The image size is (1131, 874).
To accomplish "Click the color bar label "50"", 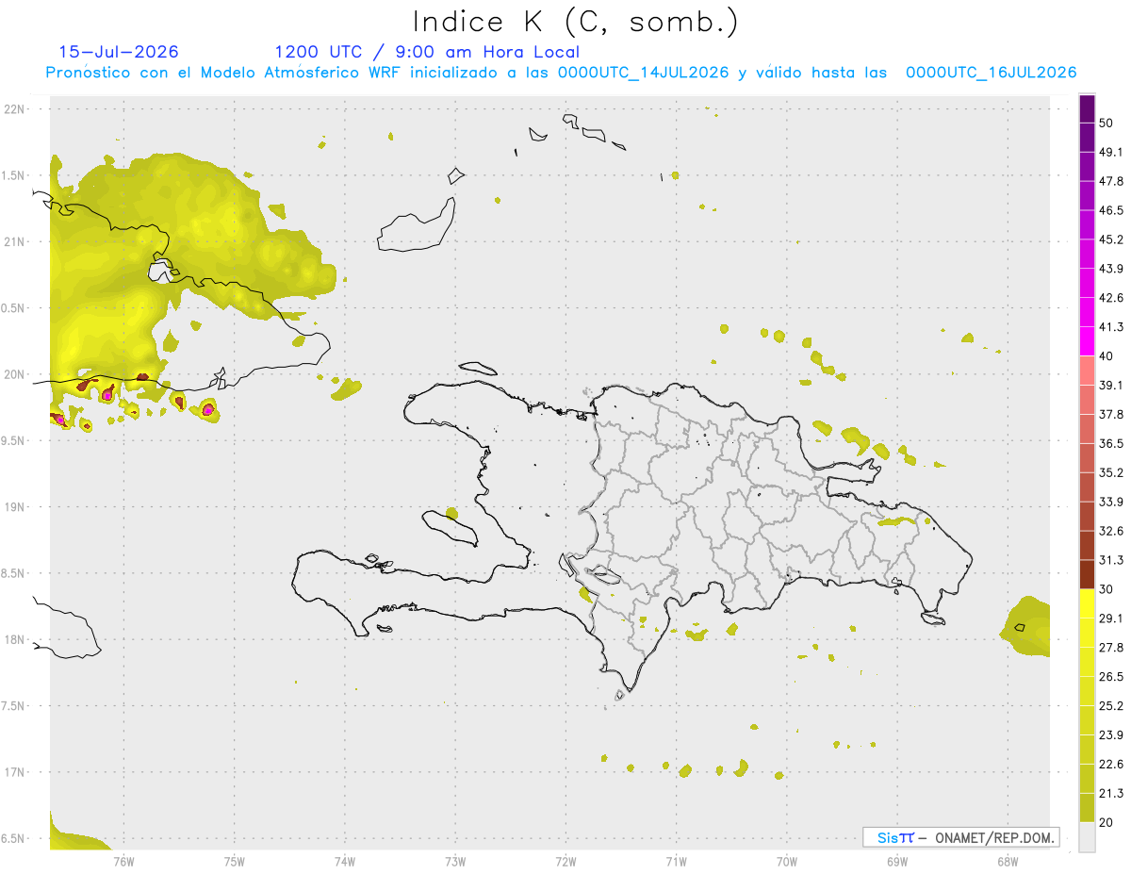I will tap(1106, 123).
